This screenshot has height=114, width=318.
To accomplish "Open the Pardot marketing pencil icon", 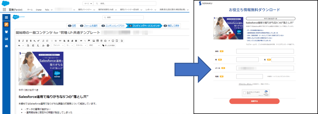I will pyautogui.click(x=6, y=25).
